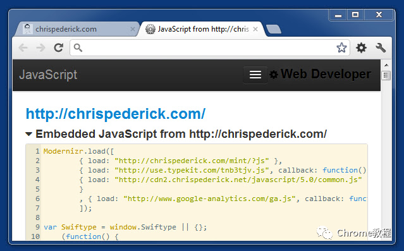Collapse the Embedded JavaScript section triangle
Screen dimensions: 404x251
(28, 134)
